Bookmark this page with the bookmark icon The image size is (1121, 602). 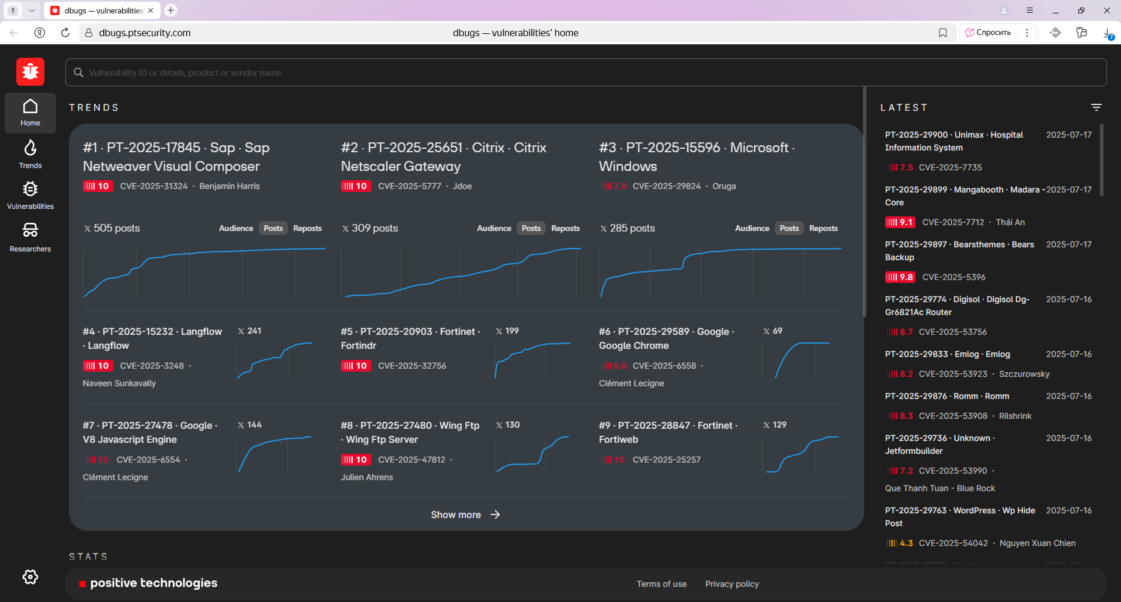point(942,33)
